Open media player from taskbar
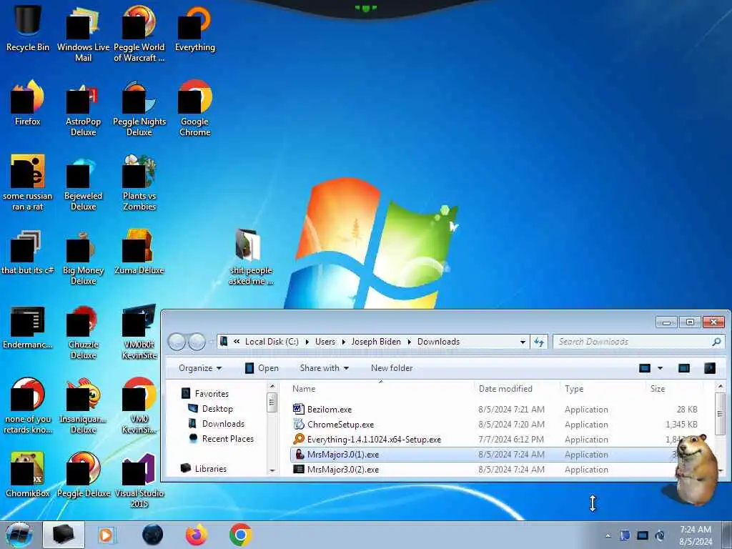 (x=106, y=535)
